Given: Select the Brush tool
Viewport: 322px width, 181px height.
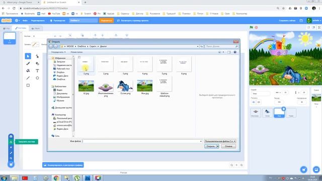Looking at the screenshot, I should click(x=28, y=63).
